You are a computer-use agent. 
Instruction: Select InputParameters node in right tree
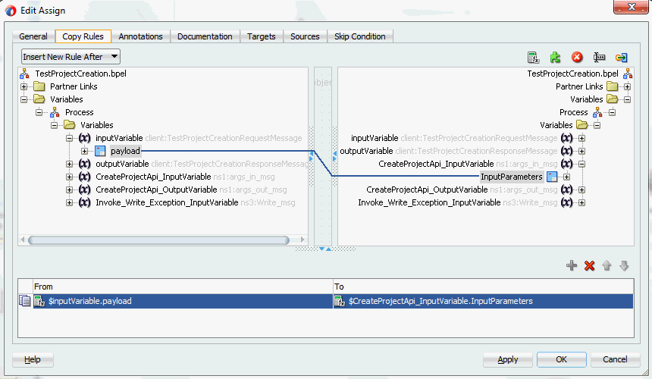[x=512, y=177]
